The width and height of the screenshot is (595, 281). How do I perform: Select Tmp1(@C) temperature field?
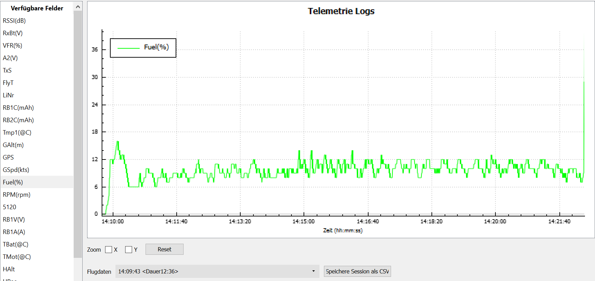click(17, 133)
